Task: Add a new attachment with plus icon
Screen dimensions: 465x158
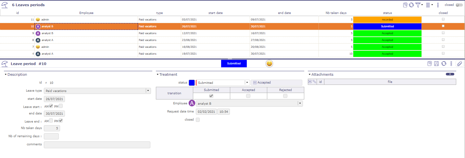Action: 310,82
